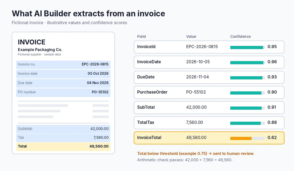Click the Value column header
Viewport: 294px width, 171px height.
tap(191, 36)
